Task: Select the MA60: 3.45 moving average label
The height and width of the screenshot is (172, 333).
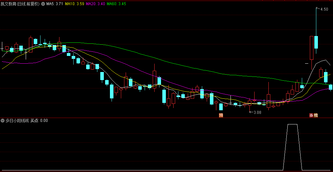Action: coord(116,4)
